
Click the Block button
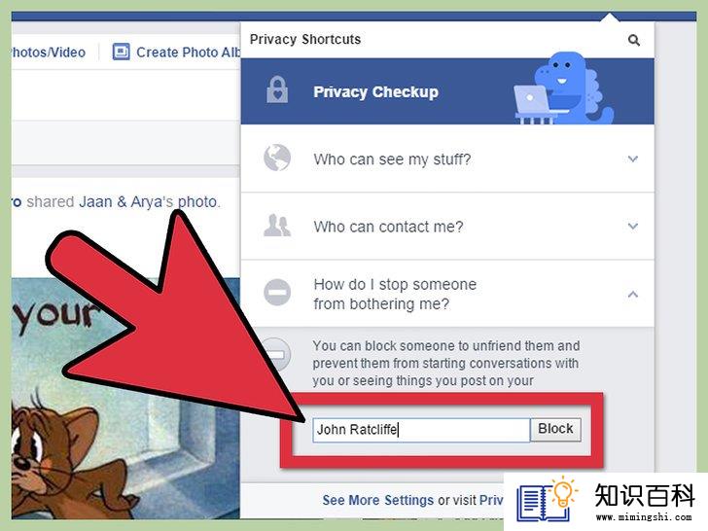click(x=555, y=429)
